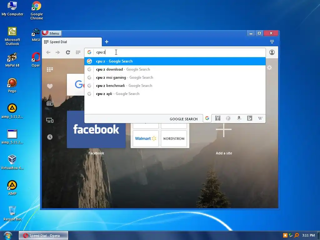Viewport: 320px width, 240px height.
Task: Go back with the back arrow
Action: (x=48, y=52)
